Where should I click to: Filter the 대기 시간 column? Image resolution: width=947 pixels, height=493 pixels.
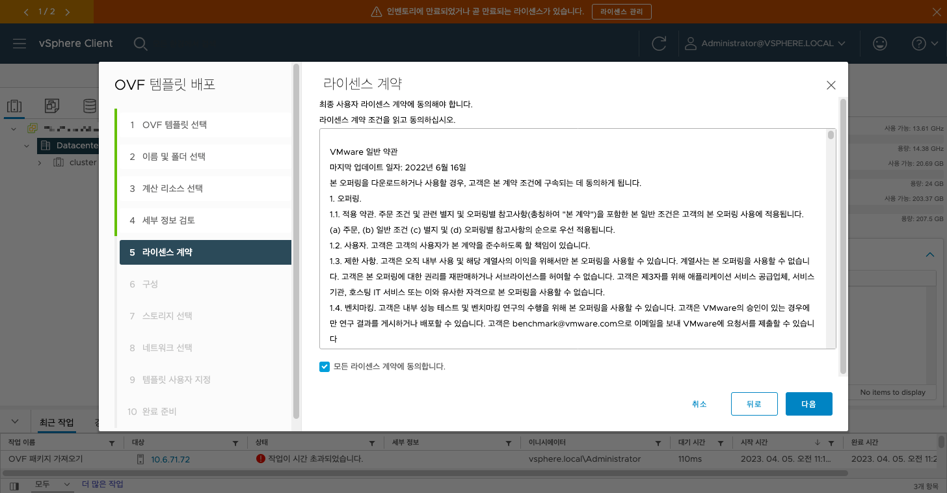point(721,443)
